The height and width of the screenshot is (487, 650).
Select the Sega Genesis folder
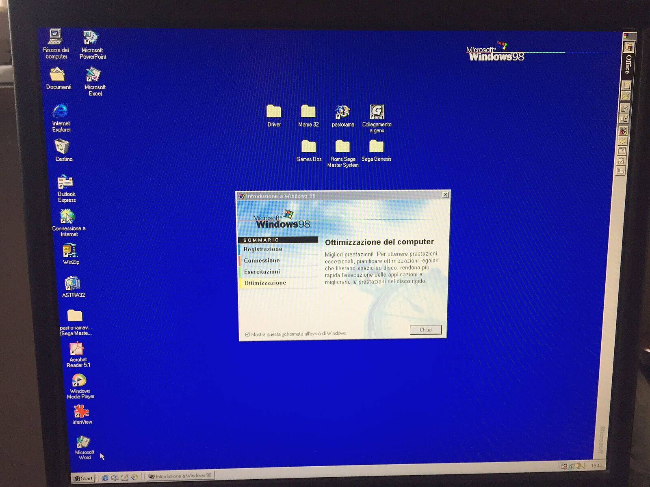pos(376,147)
